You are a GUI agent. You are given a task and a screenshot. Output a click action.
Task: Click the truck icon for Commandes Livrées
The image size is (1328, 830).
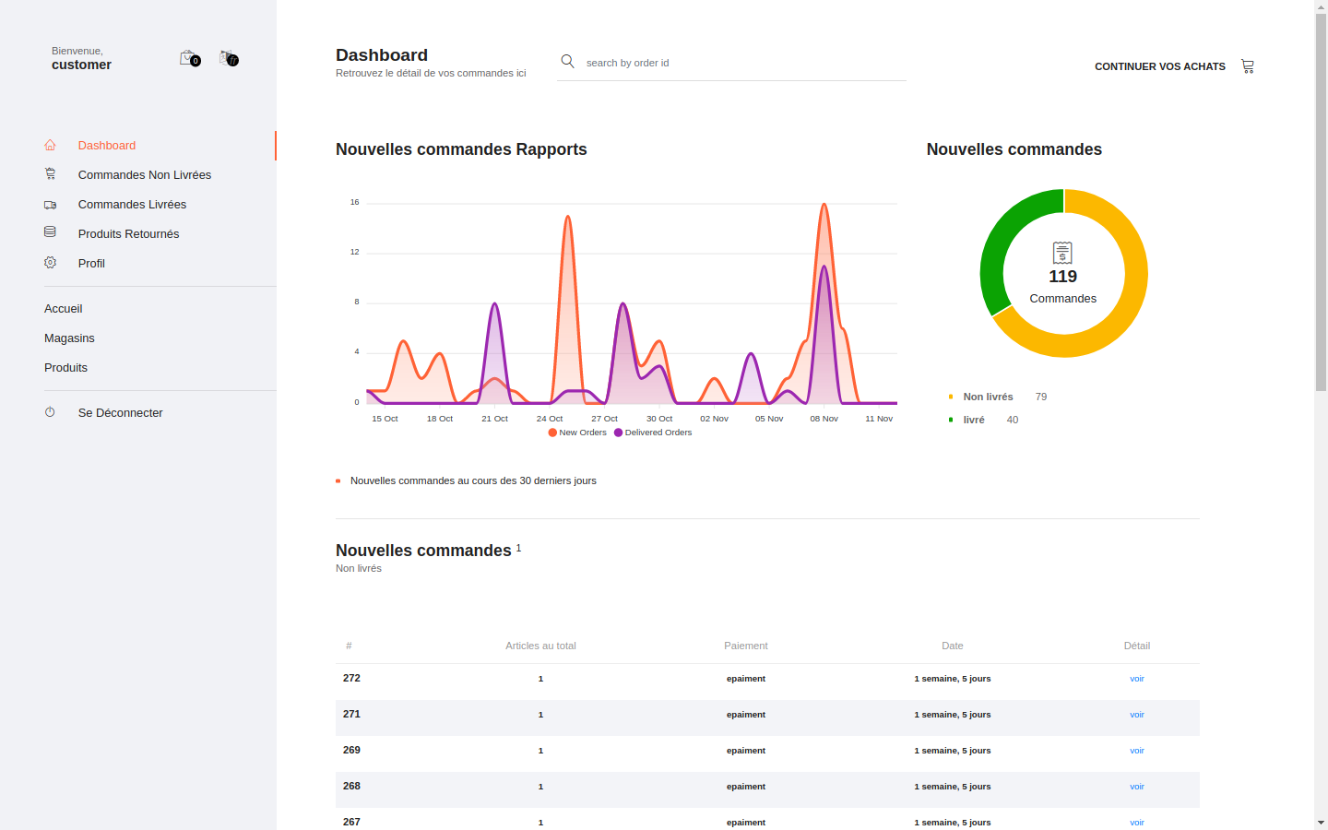pyautogui.click(x=51, y=205)
